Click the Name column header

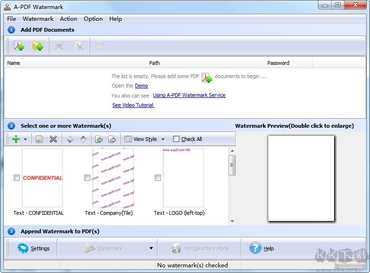pos(76,63)
